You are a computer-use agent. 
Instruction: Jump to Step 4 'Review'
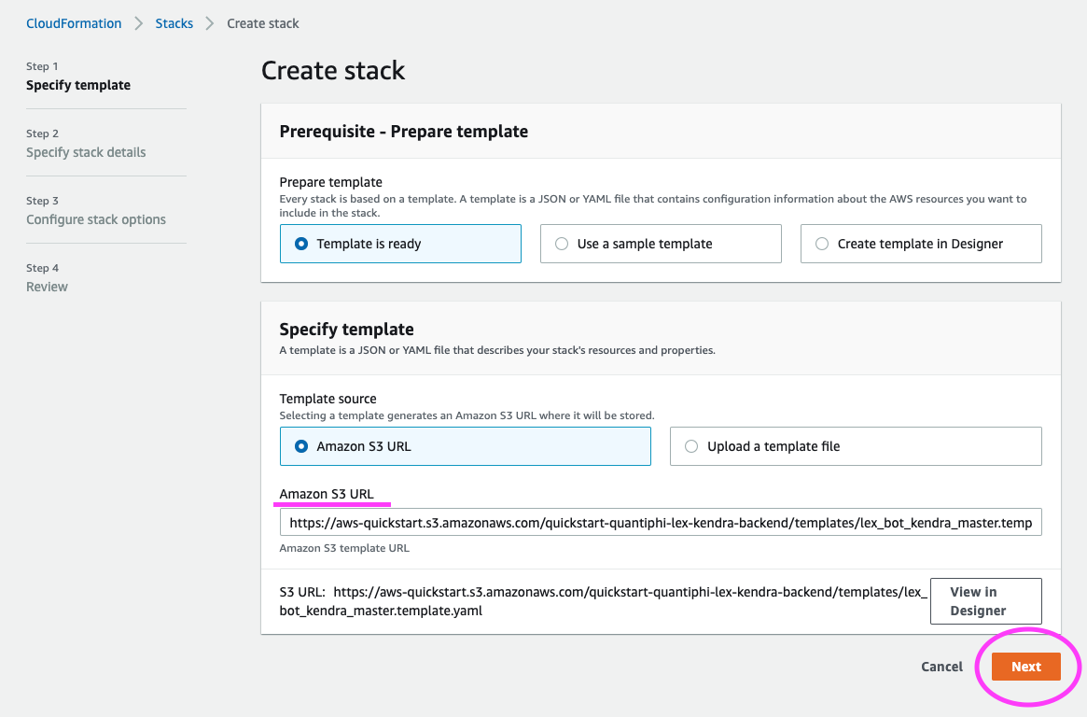(47, 287)
